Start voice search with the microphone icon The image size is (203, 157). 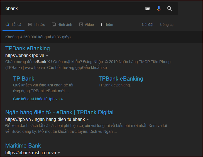[x=159, y=9]
